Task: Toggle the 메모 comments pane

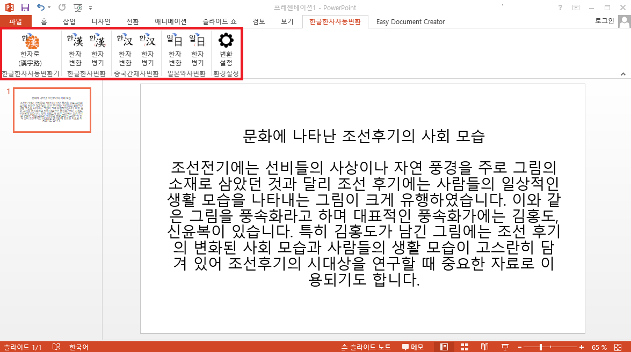Action: [412, 347]
